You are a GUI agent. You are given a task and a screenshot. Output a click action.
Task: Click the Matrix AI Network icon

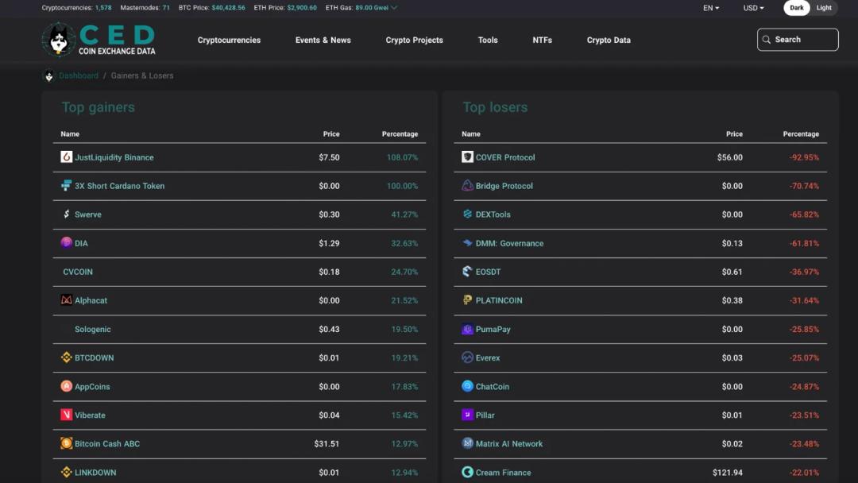coord(467,443)
